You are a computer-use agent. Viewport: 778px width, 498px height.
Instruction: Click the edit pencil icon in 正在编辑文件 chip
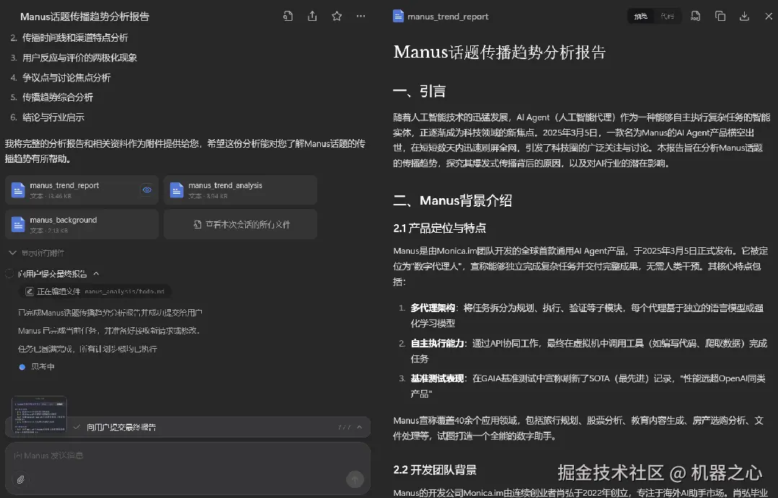coord(30,292)
